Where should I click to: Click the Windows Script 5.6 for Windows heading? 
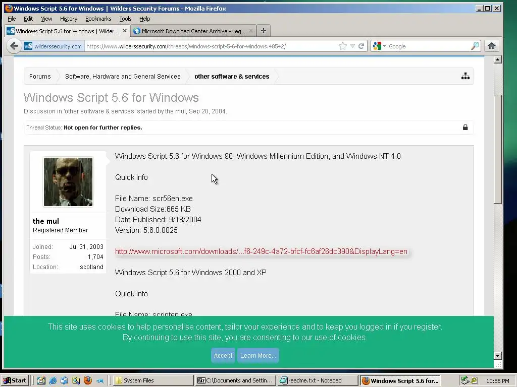pyautogui.click(x=111, y=98)
